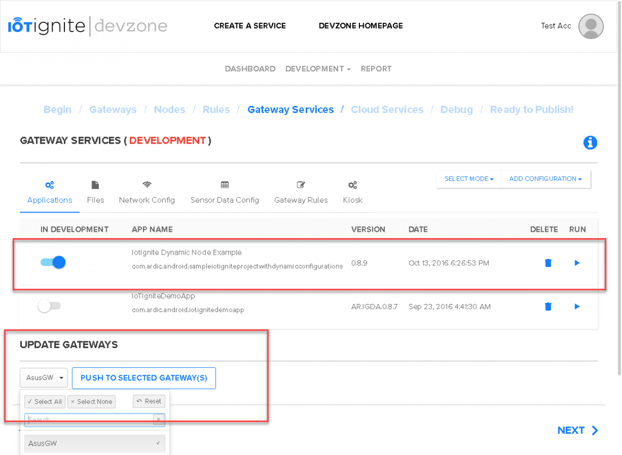This screenshot has width=622, height=455.
Task: Expand the Add Configuration menu
Action: [545, 179]
